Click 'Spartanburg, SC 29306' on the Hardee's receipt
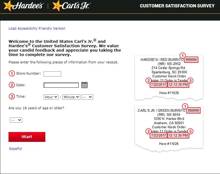The height and width of the screenshot is (174, 220). (169, 72)
